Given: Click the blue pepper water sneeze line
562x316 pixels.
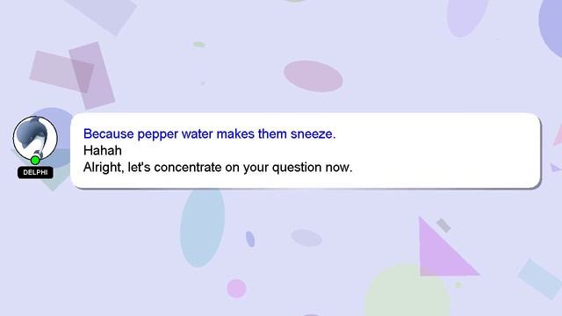Looking at the screenshot, I should pos(209,134).
